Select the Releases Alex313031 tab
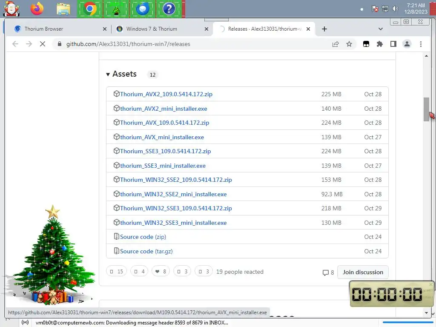The image size is (436, 327). tap(264, 29)
